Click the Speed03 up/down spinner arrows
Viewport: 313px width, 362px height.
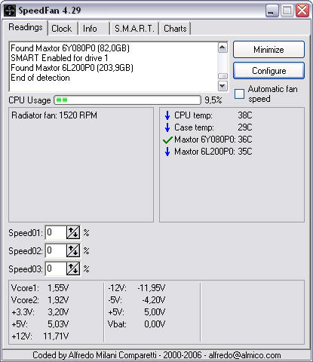73,269
